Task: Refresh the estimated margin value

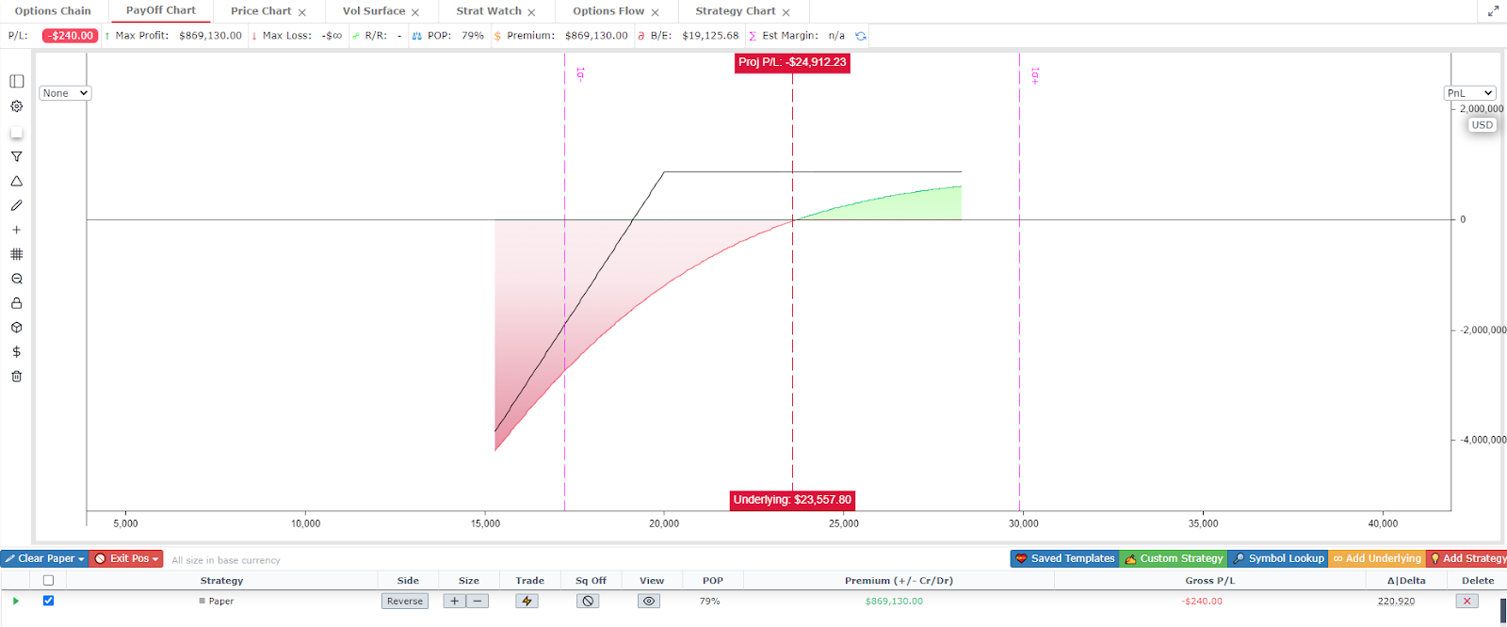Action: click(x=860, y=36)
